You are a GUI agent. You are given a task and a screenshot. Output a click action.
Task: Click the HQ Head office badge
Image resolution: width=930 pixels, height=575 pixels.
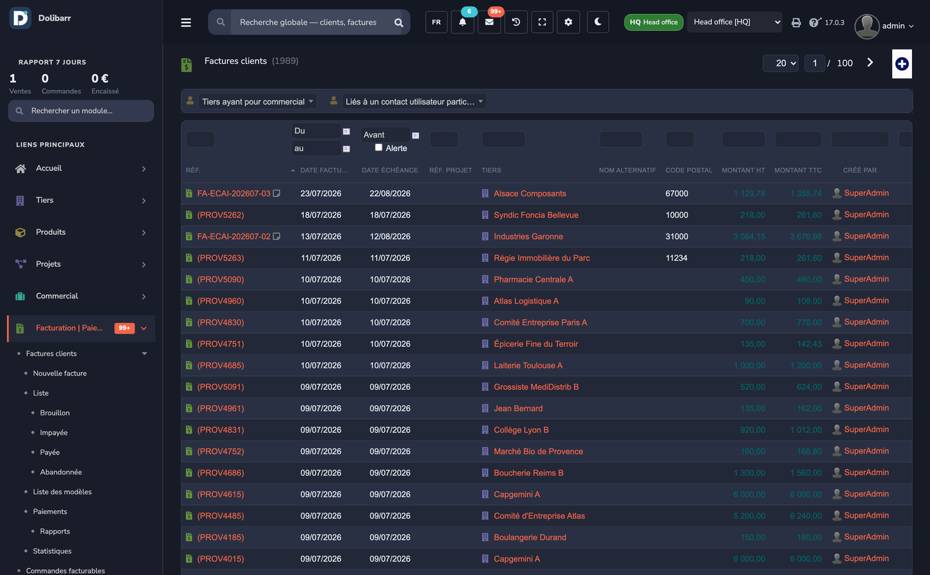click(x=653, y=22)
